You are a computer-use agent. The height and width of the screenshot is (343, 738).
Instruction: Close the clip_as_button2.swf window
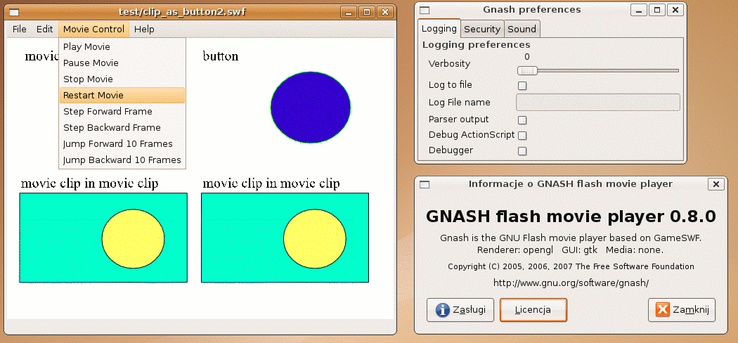pos(385,12)
